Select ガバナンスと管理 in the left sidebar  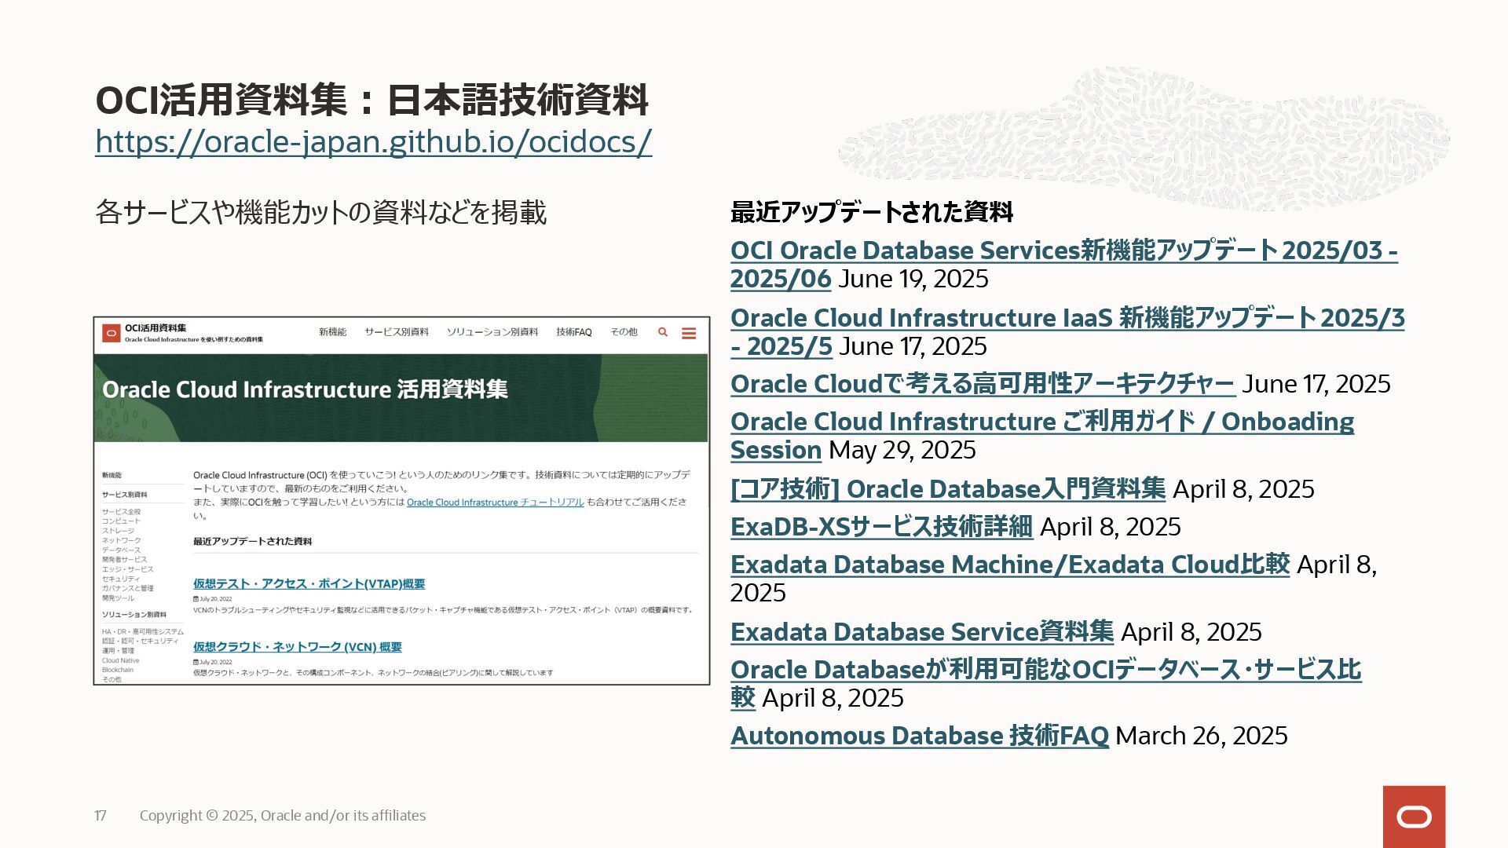point(127,588)
